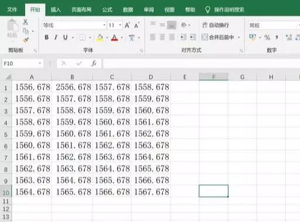Open the fill color dropdown arrow
Image resolution: width=300 pixels, height=222 pixels.
point(107,38)
